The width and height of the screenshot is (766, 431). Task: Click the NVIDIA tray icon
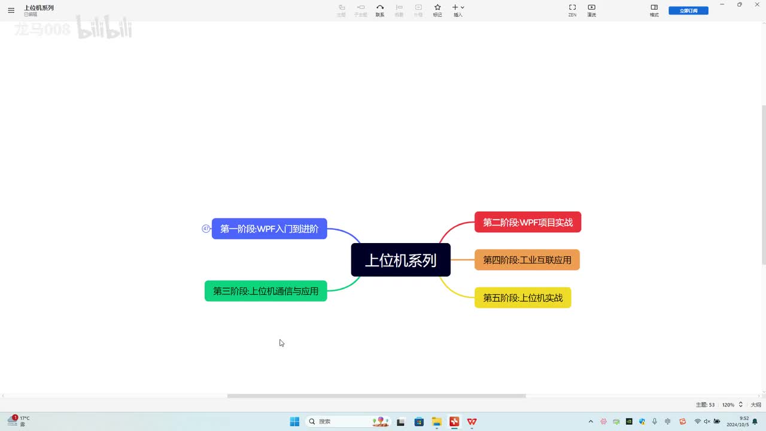pos(629,421)
